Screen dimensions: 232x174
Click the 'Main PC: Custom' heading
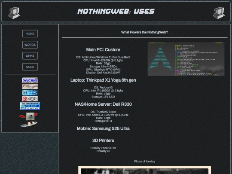click(103, 50)
